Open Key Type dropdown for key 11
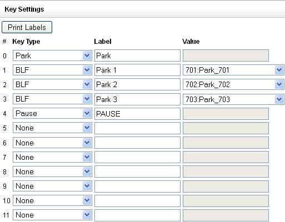The image size is (285, 222). (x=52, y=215)
